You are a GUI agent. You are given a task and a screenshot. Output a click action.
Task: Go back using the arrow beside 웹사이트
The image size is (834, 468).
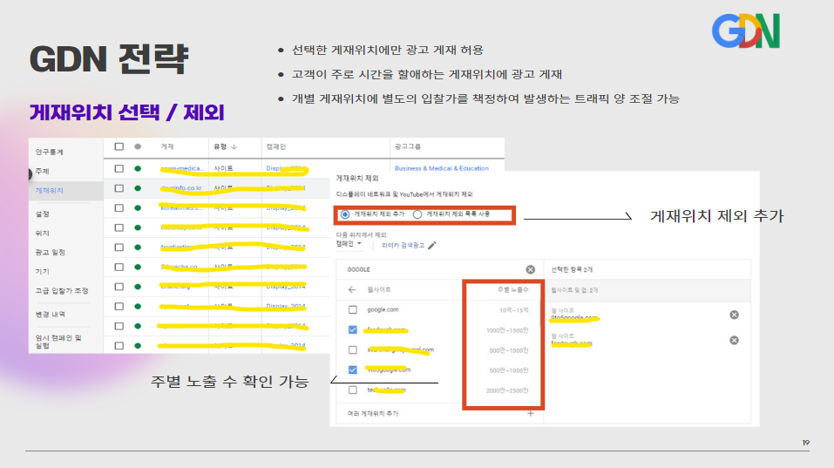(351, 290)
